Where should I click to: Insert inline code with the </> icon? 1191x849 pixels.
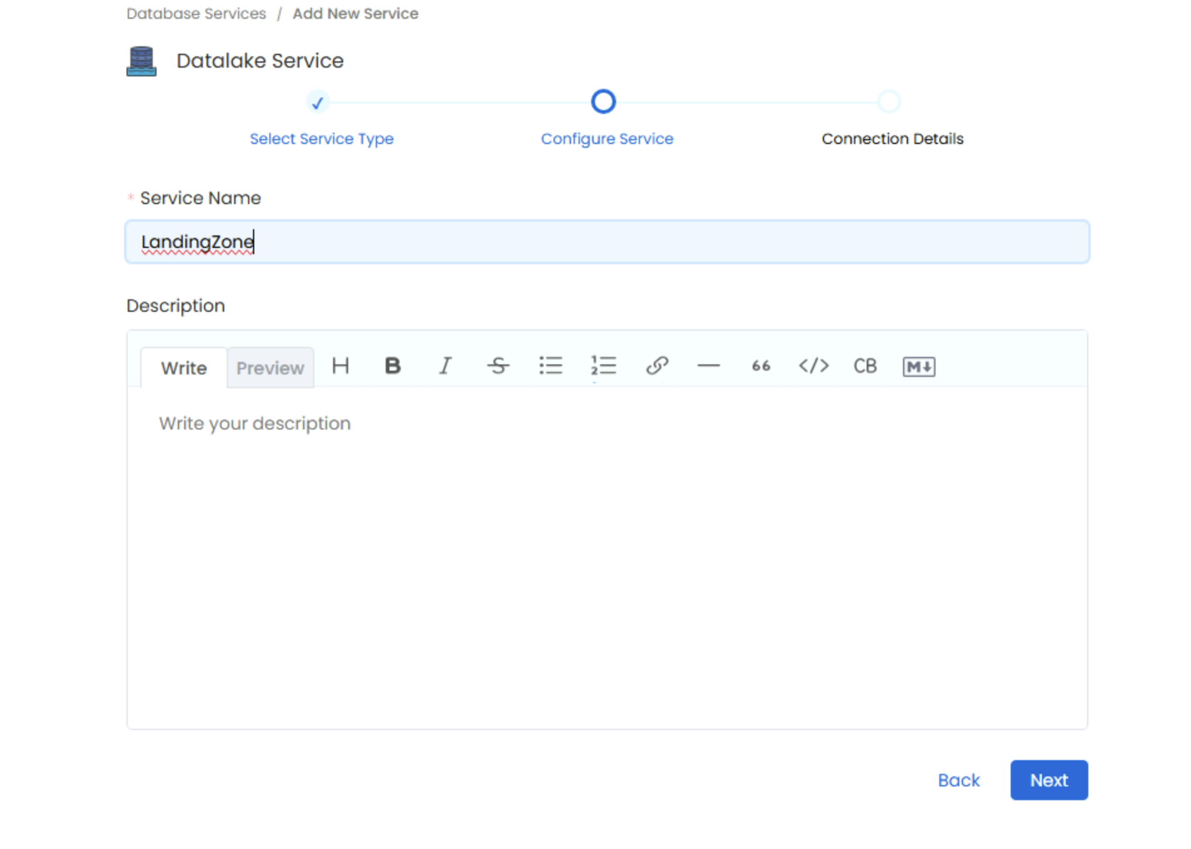tap(814, 366)
